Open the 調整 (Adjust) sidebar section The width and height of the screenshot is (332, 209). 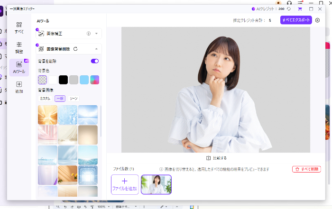[19, 47]
